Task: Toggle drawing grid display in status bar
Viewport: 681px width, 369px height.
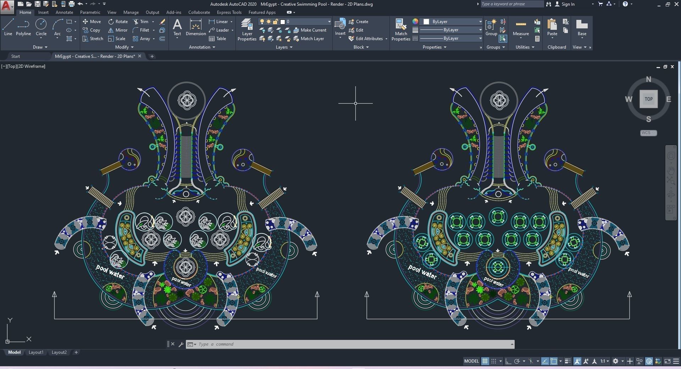Action: (485, 361)
